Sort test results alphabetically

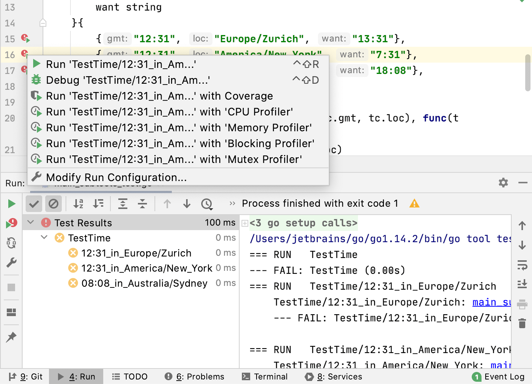(78, 204)
